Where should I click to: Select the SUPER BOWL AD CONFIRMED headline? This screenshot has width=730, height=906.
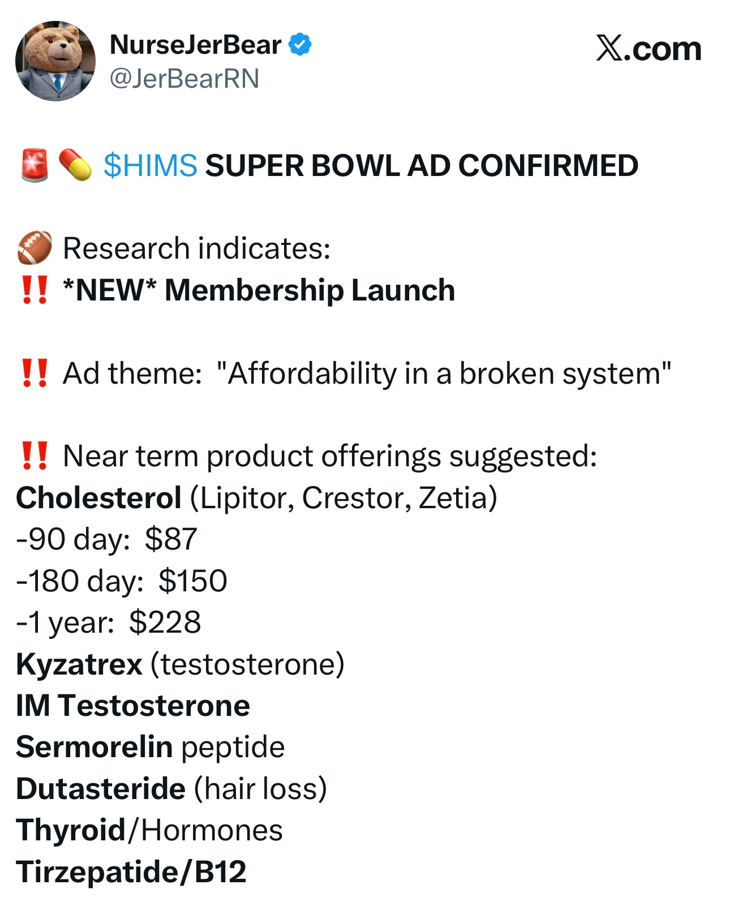[x=422, y=166]
